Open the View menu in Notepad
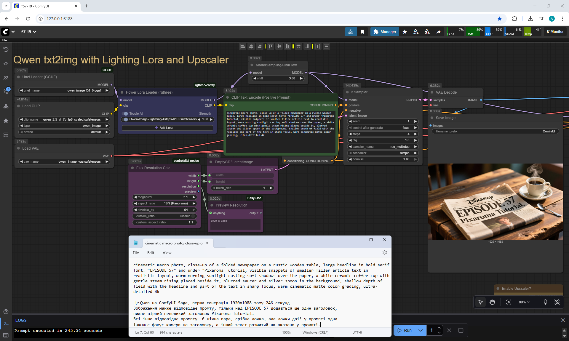 click(167, 253)
